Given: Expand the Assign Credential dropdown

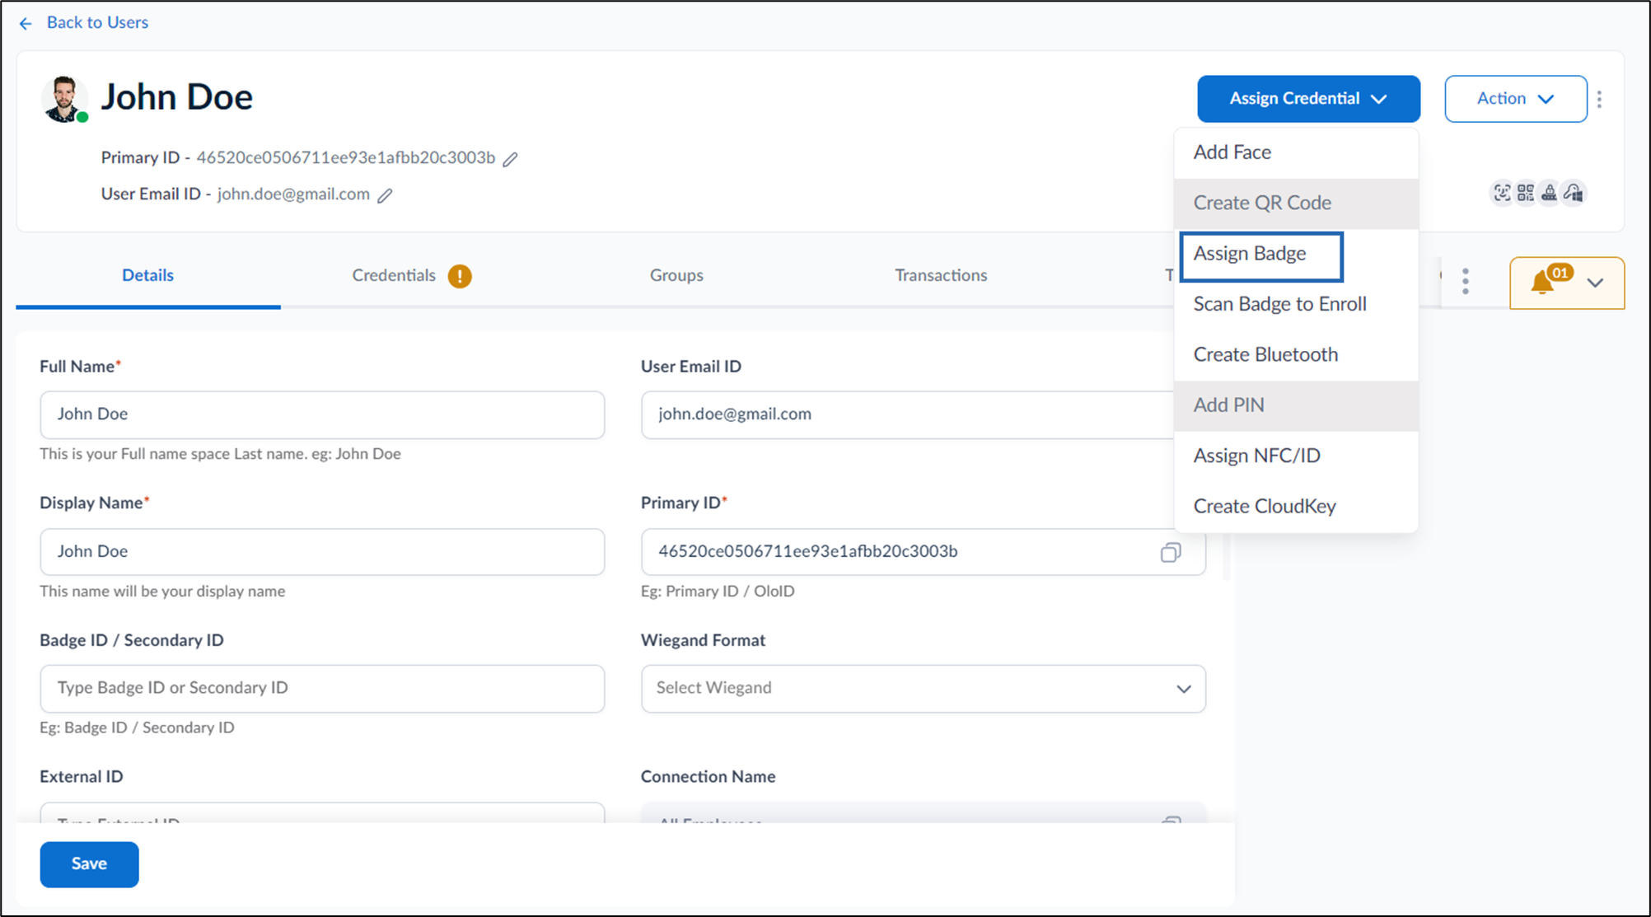Looking at the screenshot, I should pyautogui.click(x=1308, y=99).
